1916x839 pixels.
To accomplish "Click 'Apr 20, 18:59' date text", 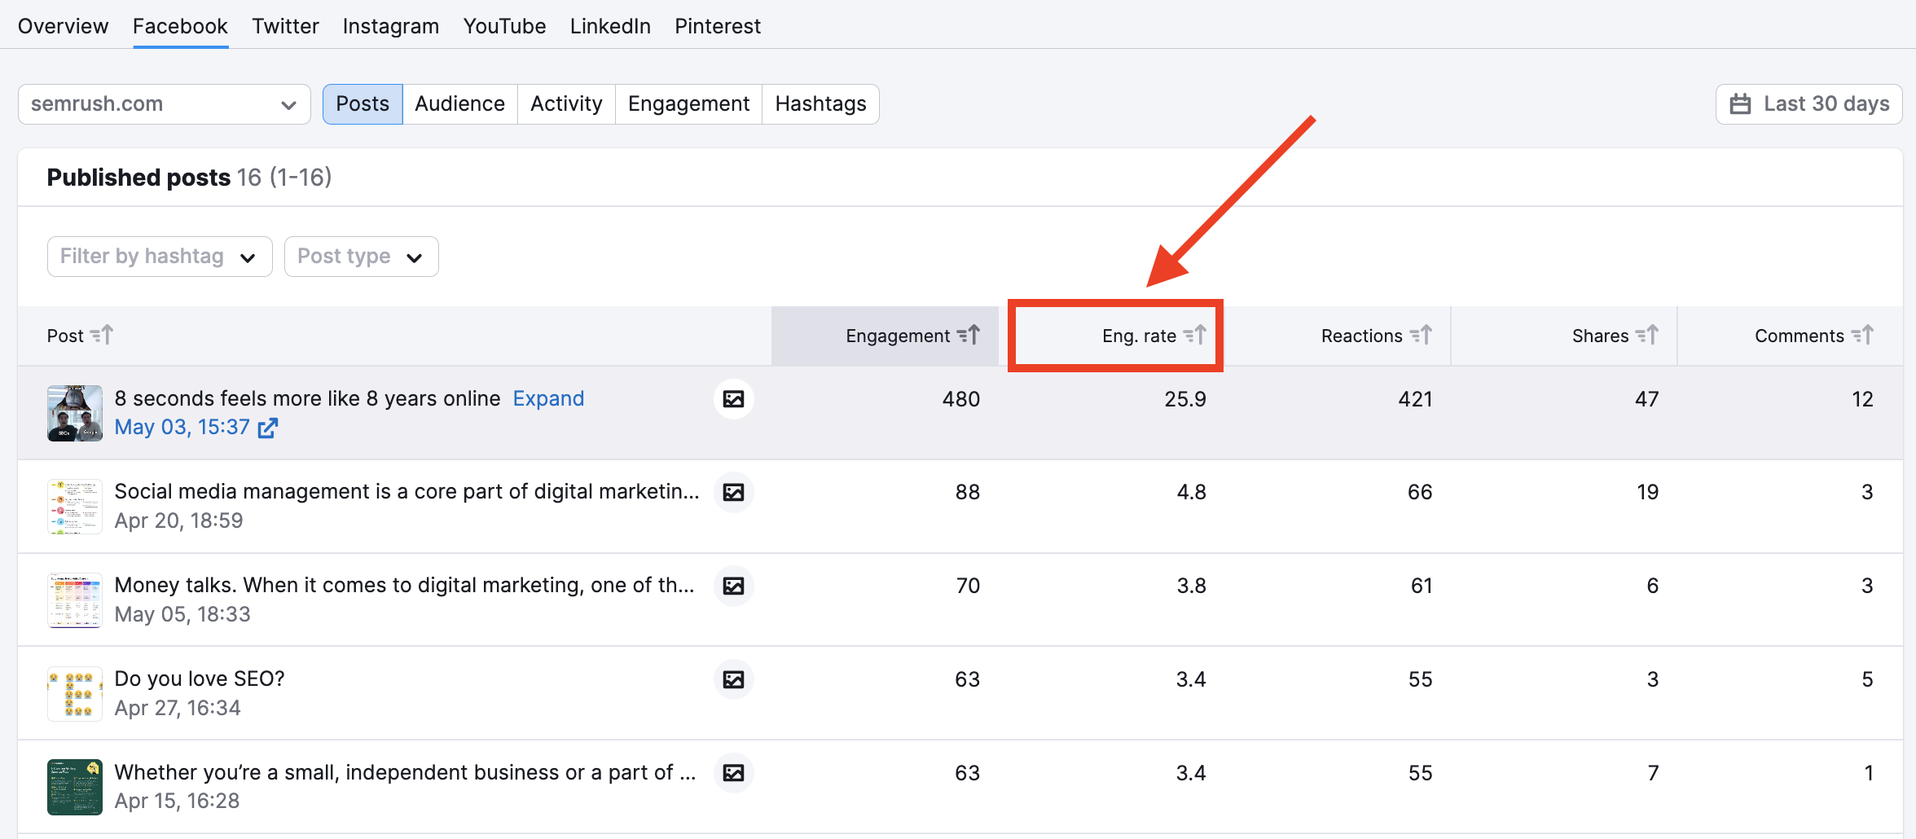I will coord(179,521).
